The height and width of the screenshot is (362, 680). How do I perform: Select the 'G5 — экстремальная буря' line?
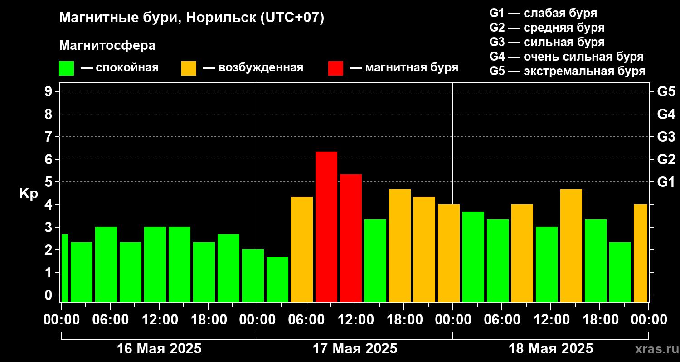tap(568, 71)
